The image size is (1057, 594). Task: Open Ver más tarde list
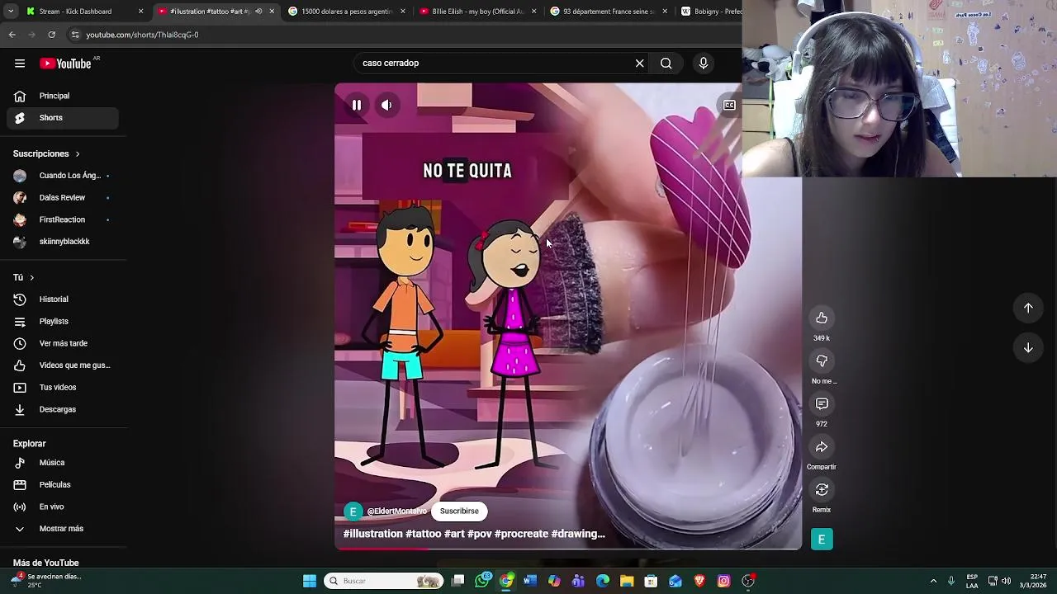63,343
